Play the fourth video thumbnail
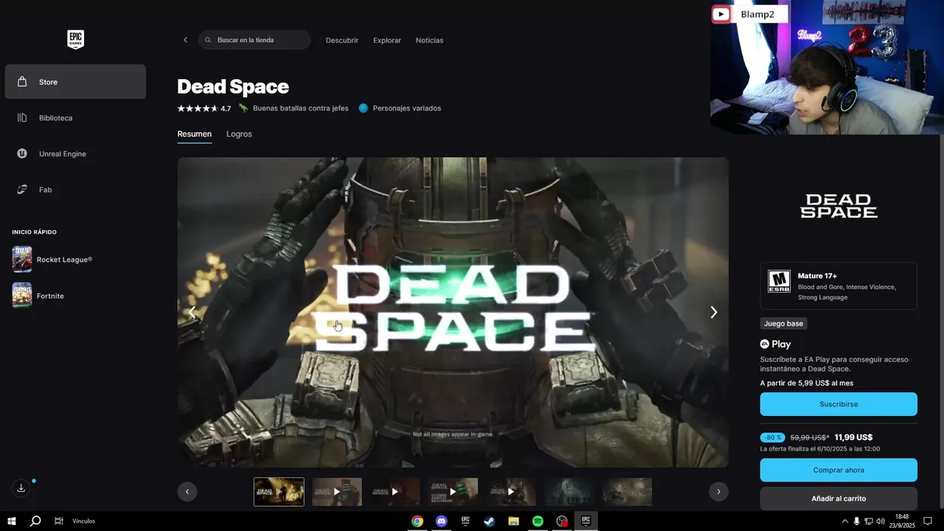 pos(453,492)
